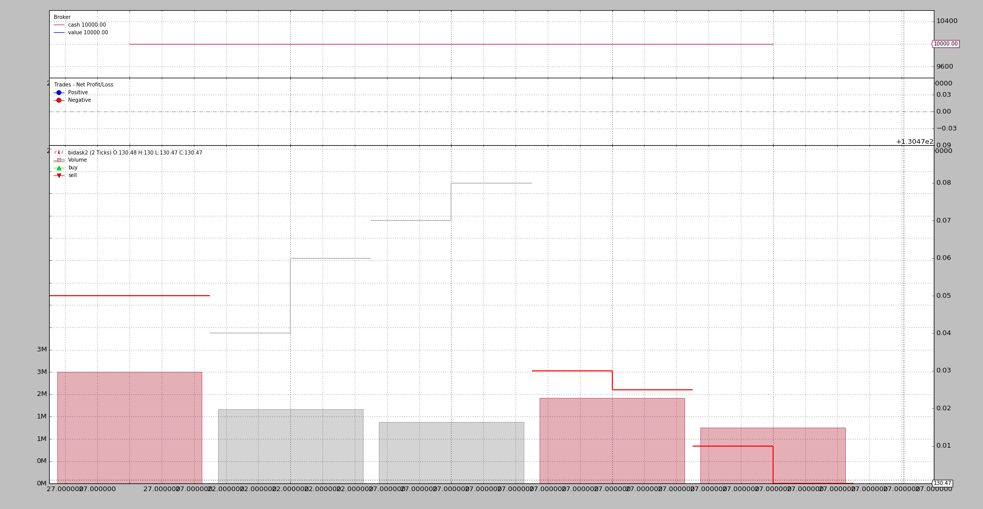Click the shortest gray volume bar

pyautogui.click(x=451, y=452)
